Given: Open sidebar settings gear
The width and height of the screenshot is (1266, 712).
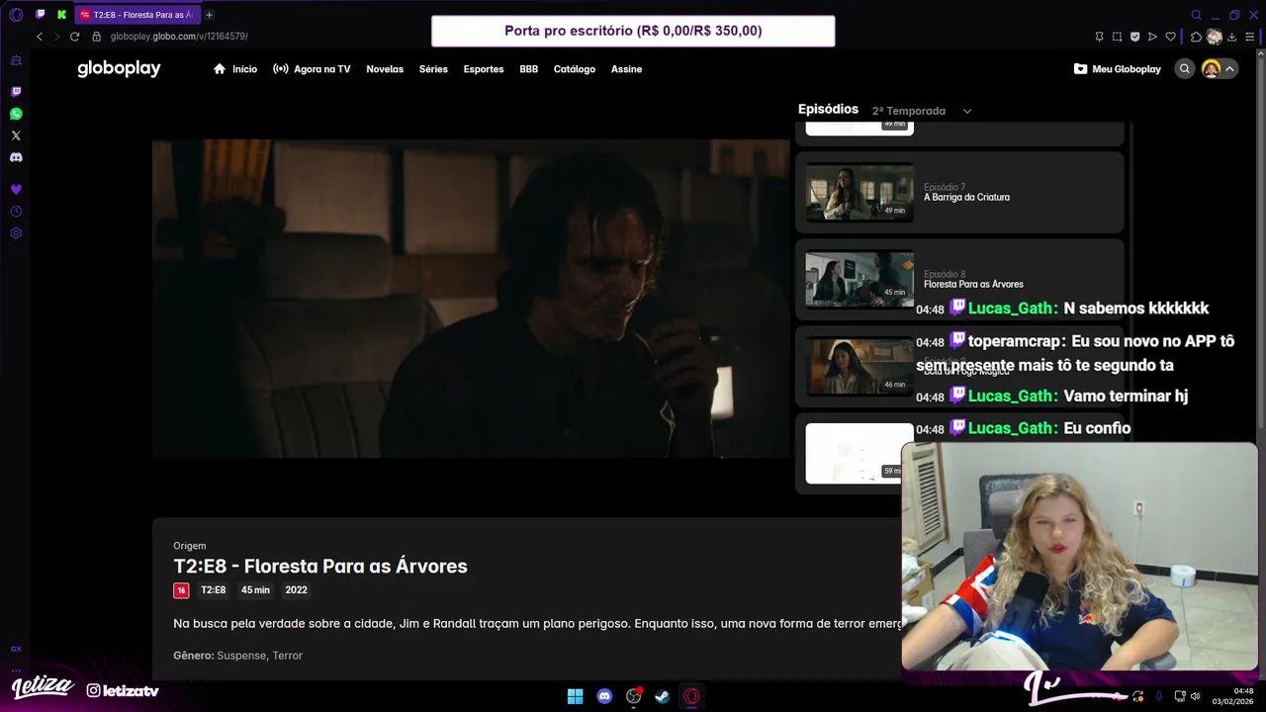Looking at the screenshot, I should [x=16, y=233].
